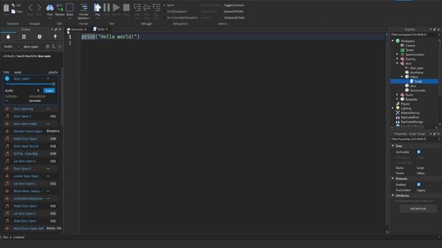Click the Stop playback button

coord(126,8)
